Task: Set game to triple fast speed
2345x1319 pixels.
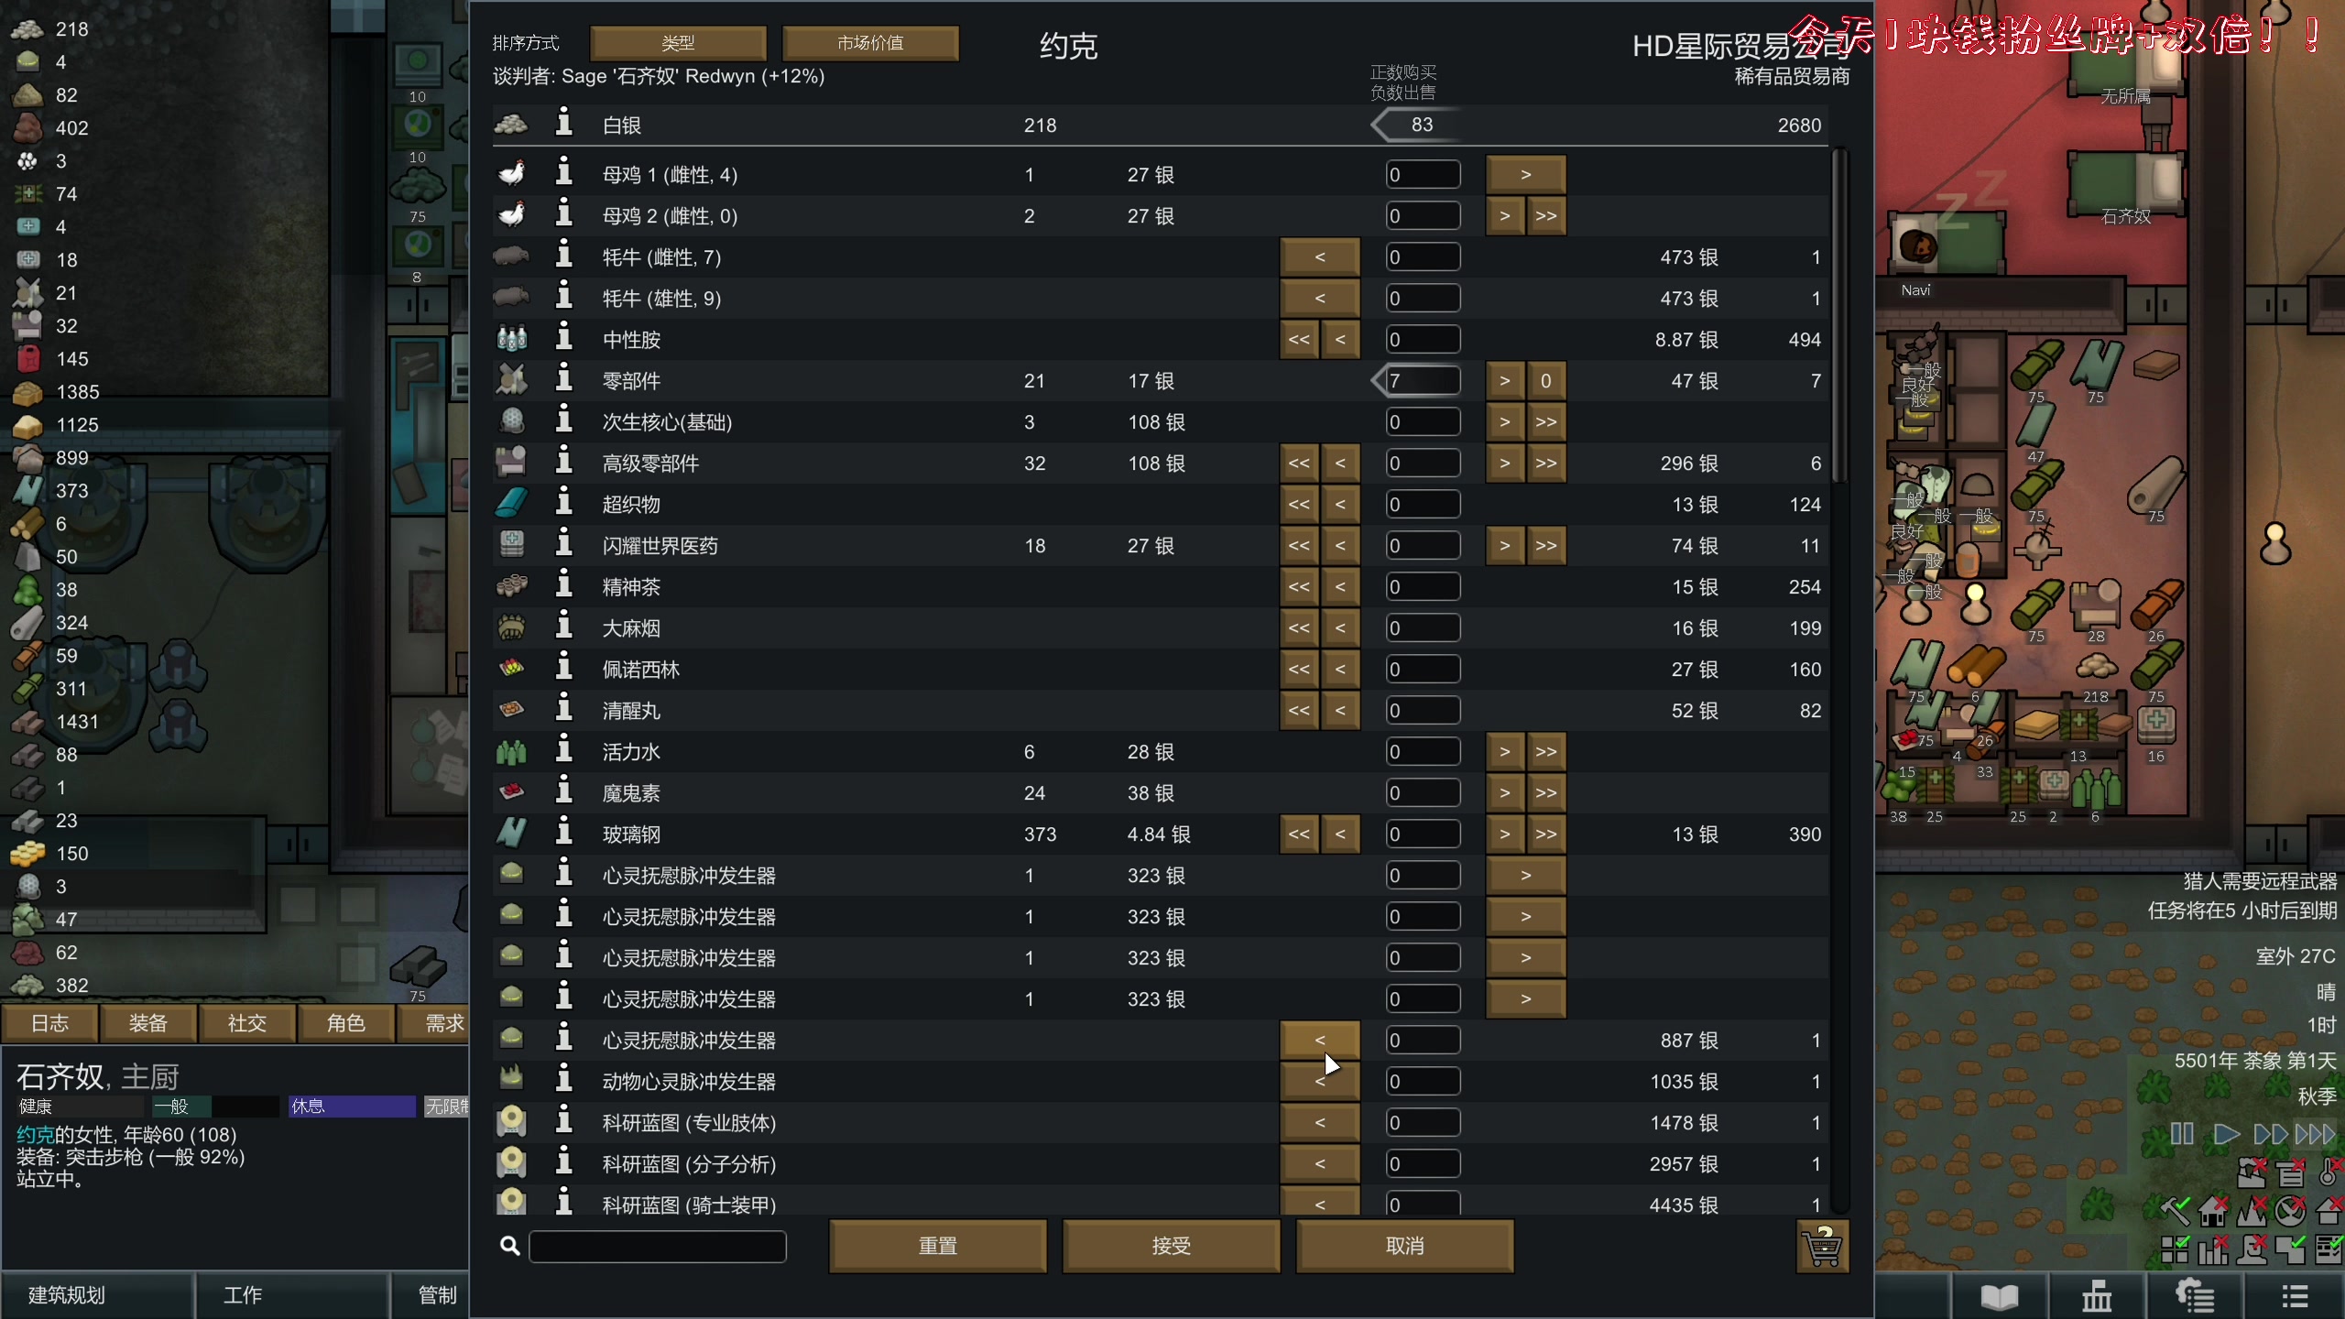Action: [2315, 1134]
